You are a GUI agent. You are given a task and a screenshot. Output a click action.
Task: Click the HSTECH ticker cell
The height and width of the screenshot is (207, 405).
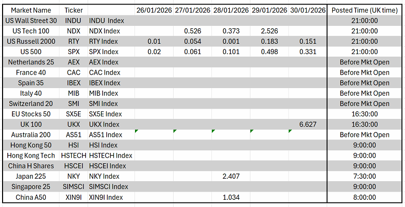pos(74,156)
